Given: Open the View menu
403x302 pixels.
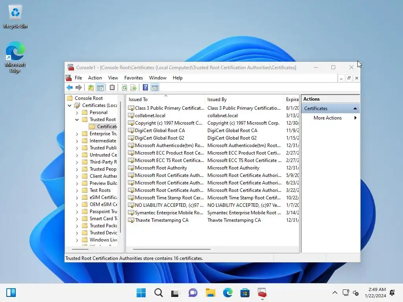Looking at the screenshot, I should coord(113,78).
